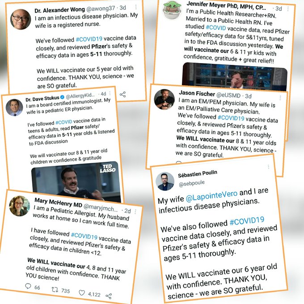Open the image in Jennifer Meyer's tweet
The image size is (304, 304).
tap(234, 76)
